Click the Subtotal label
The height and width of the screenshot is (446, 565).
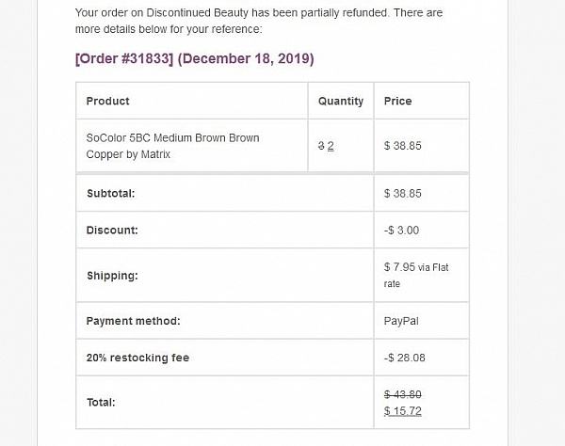coord(110,194)
